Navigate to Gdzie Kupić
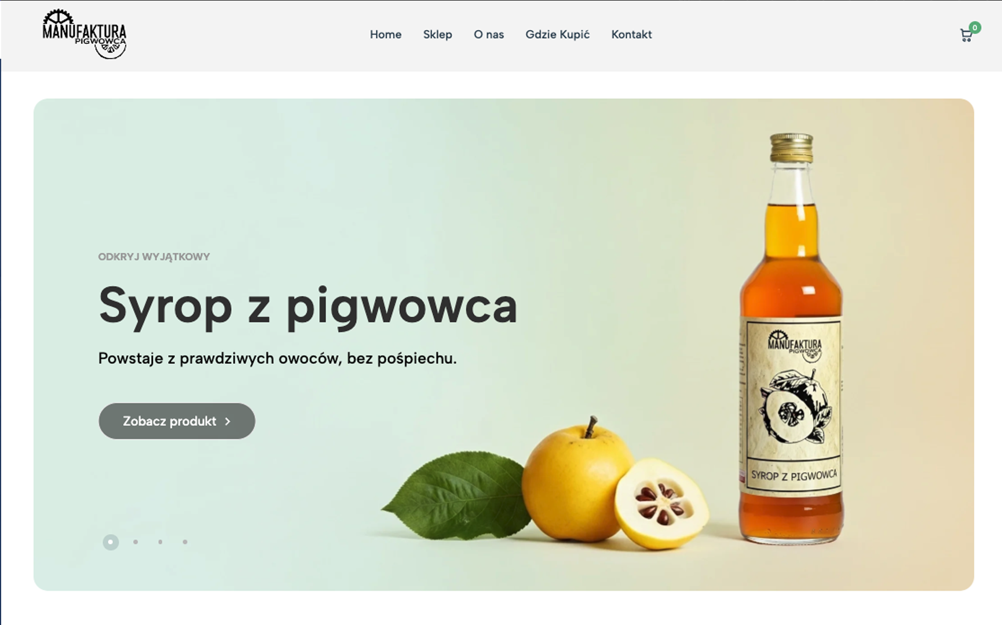 (x=557, y=35)
